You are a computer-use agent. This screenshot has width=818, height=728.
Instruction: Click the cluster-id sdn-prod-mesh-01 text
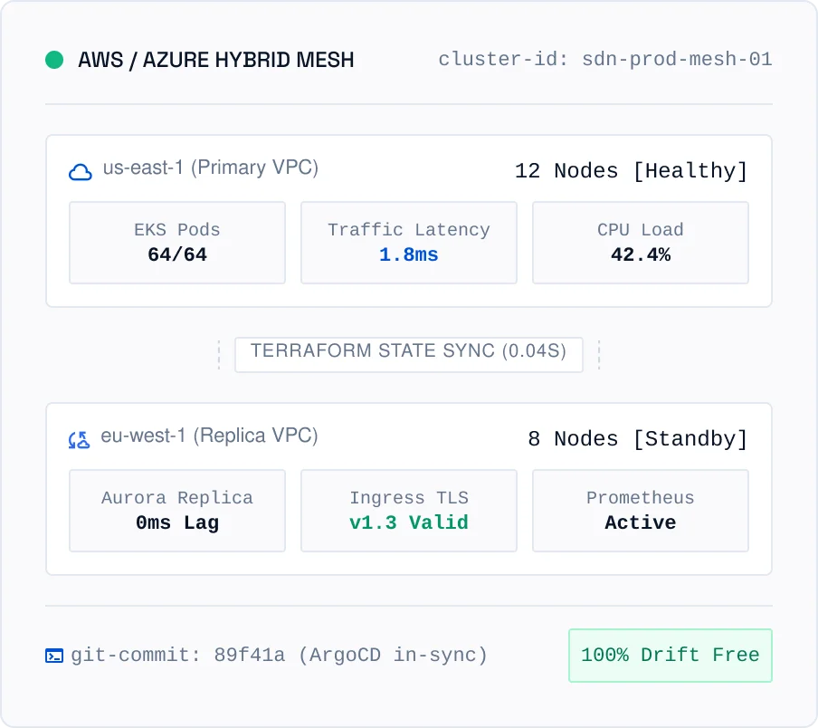pos(605,60)
